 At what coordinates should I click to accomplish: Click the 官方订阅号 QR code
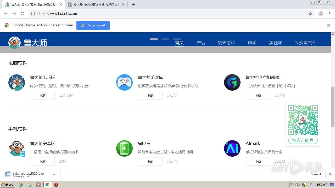coord(303,120)
